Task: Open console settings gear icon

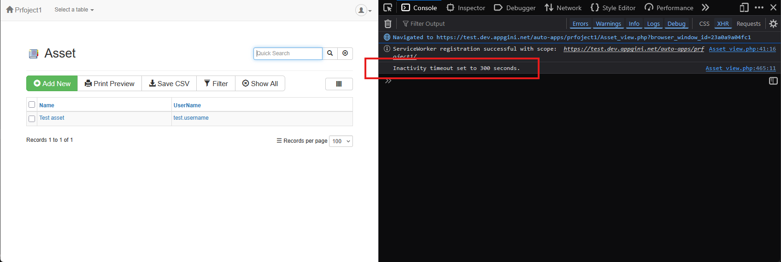Action: 773,24
